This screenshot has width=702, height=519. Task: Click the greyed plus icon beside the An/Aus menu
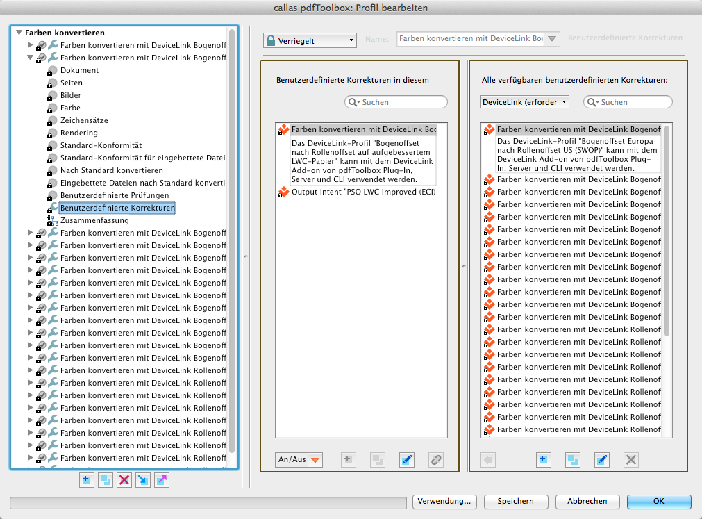[x=348, y=459]
